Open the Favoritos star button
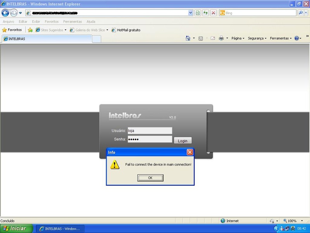 point(12,30)
